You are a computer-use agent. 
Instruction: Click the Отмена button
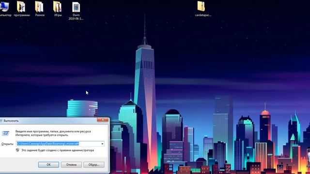tap(71, 164)
